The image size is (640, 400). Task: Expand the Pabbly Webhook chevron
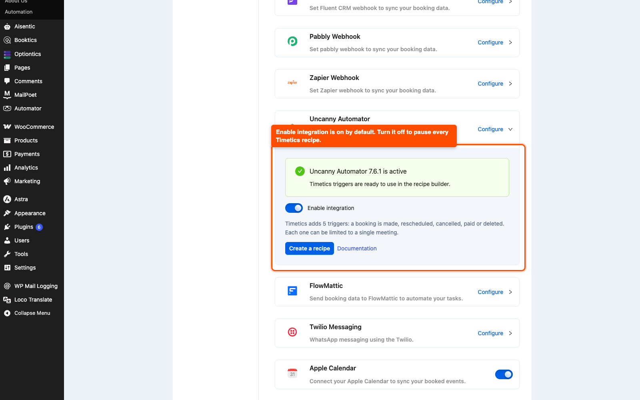(510, 42)
